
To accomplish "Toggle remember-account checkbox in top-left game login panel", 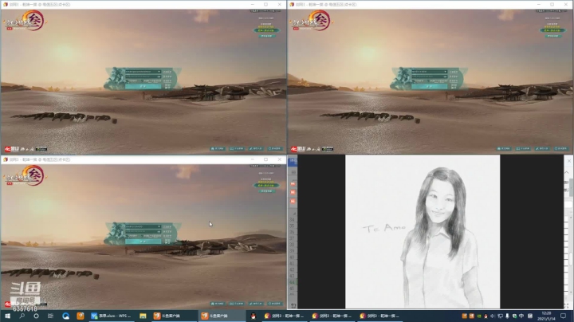I will tap(127, 80).
